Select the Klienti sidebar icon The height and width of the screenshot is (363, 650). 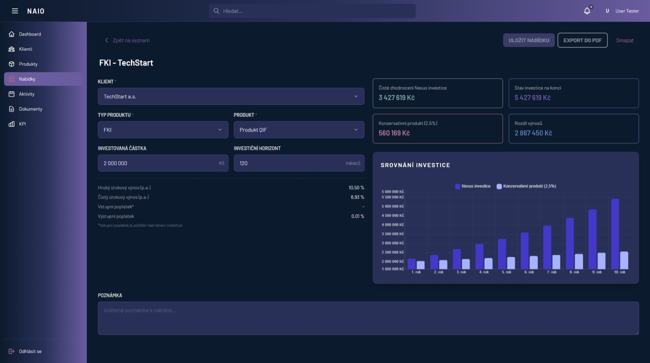(26, 49)
